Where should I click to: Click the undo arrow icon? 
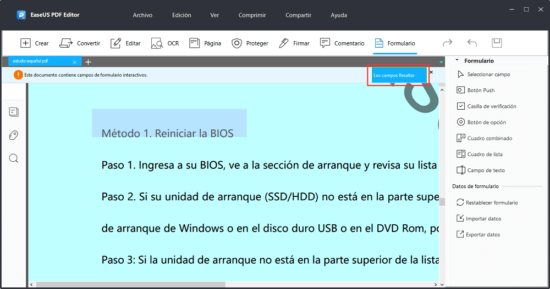point(472,43)
